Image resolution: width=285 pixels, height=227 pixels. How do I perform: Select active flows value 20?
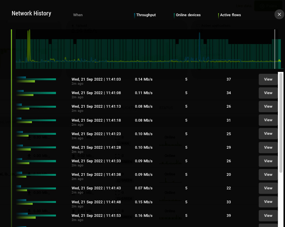tap(228, 175)
